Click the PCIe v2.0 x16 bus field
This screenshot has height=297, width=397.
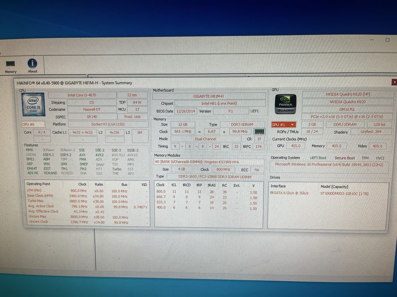(347, 117)
